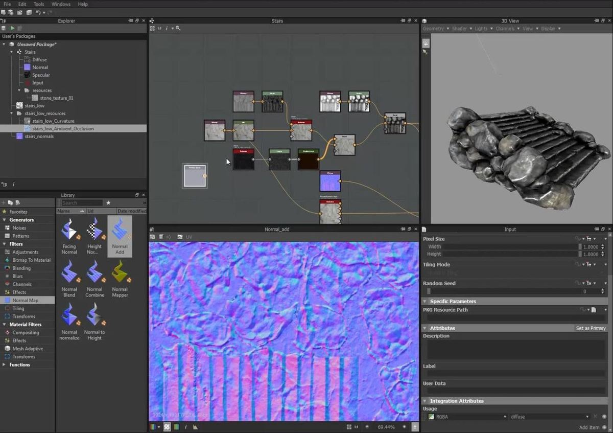The image size is (613, 433).
Task: Open the File menu
Action: [7, 4]
